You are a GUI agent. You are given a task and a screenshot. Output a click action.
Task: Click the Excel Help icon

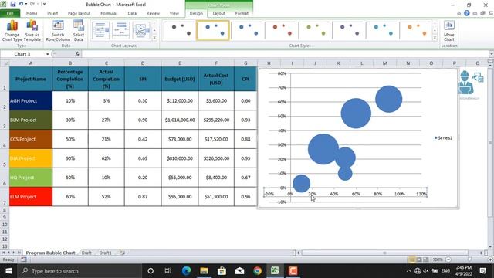pos(466,13)
